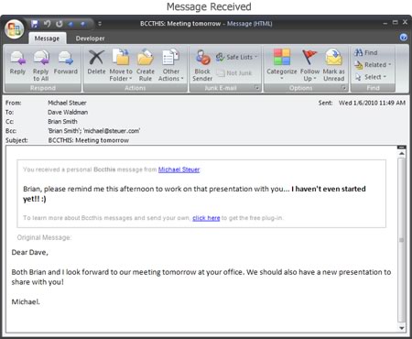The width and height of the screenshot is (412, 339).
Task: Open the Michael Steuer link
Action: [179, 169]
